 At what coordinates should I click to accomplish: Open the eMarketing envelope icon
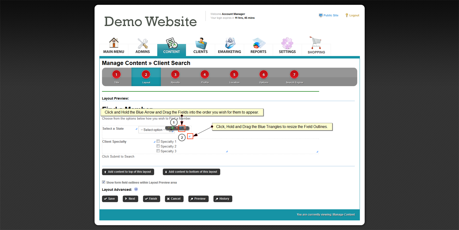[x=229, y=44]
